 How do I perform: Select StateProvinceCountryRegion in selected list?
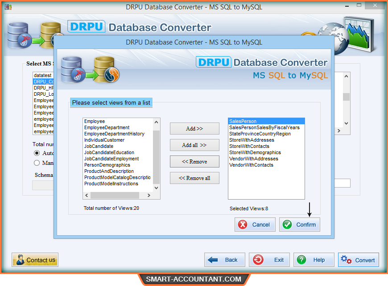point(266,134)
